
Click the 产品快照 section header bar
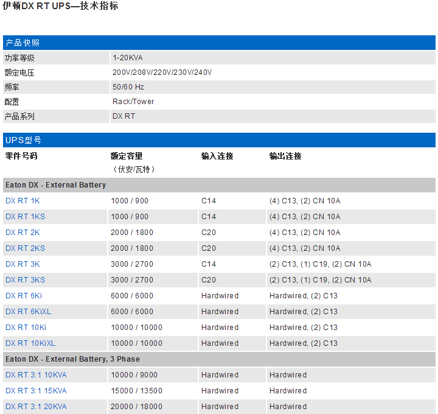219,43
